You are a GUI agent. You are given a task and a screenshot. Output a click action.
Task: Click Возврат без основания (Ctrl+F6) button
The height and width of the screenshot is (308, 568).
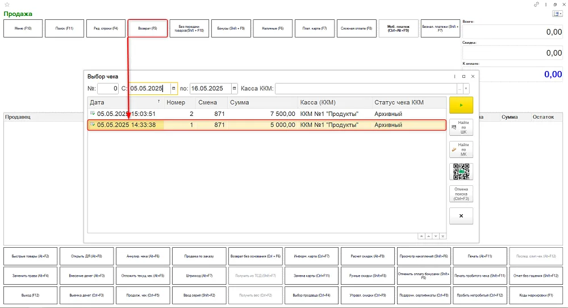(256, 256)
